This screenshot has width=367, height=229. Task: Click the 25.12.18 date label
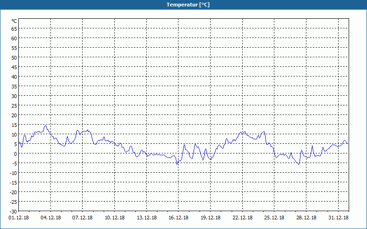point(274,218)
